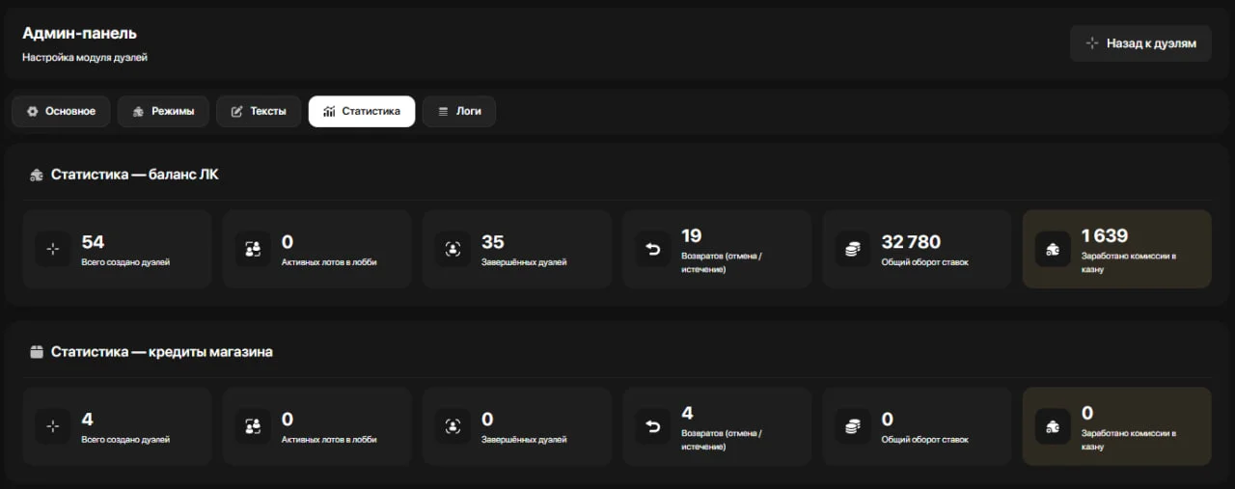
Task: Go back via Назад к дуэлям button
Action: pyautogui.click(x=1140, y=43)
